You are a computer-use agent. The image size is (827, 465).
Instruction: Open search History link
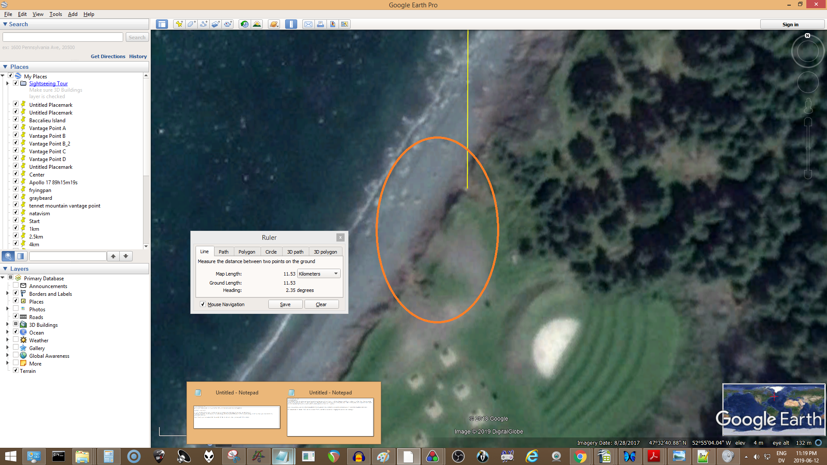(x=138, y=56)
